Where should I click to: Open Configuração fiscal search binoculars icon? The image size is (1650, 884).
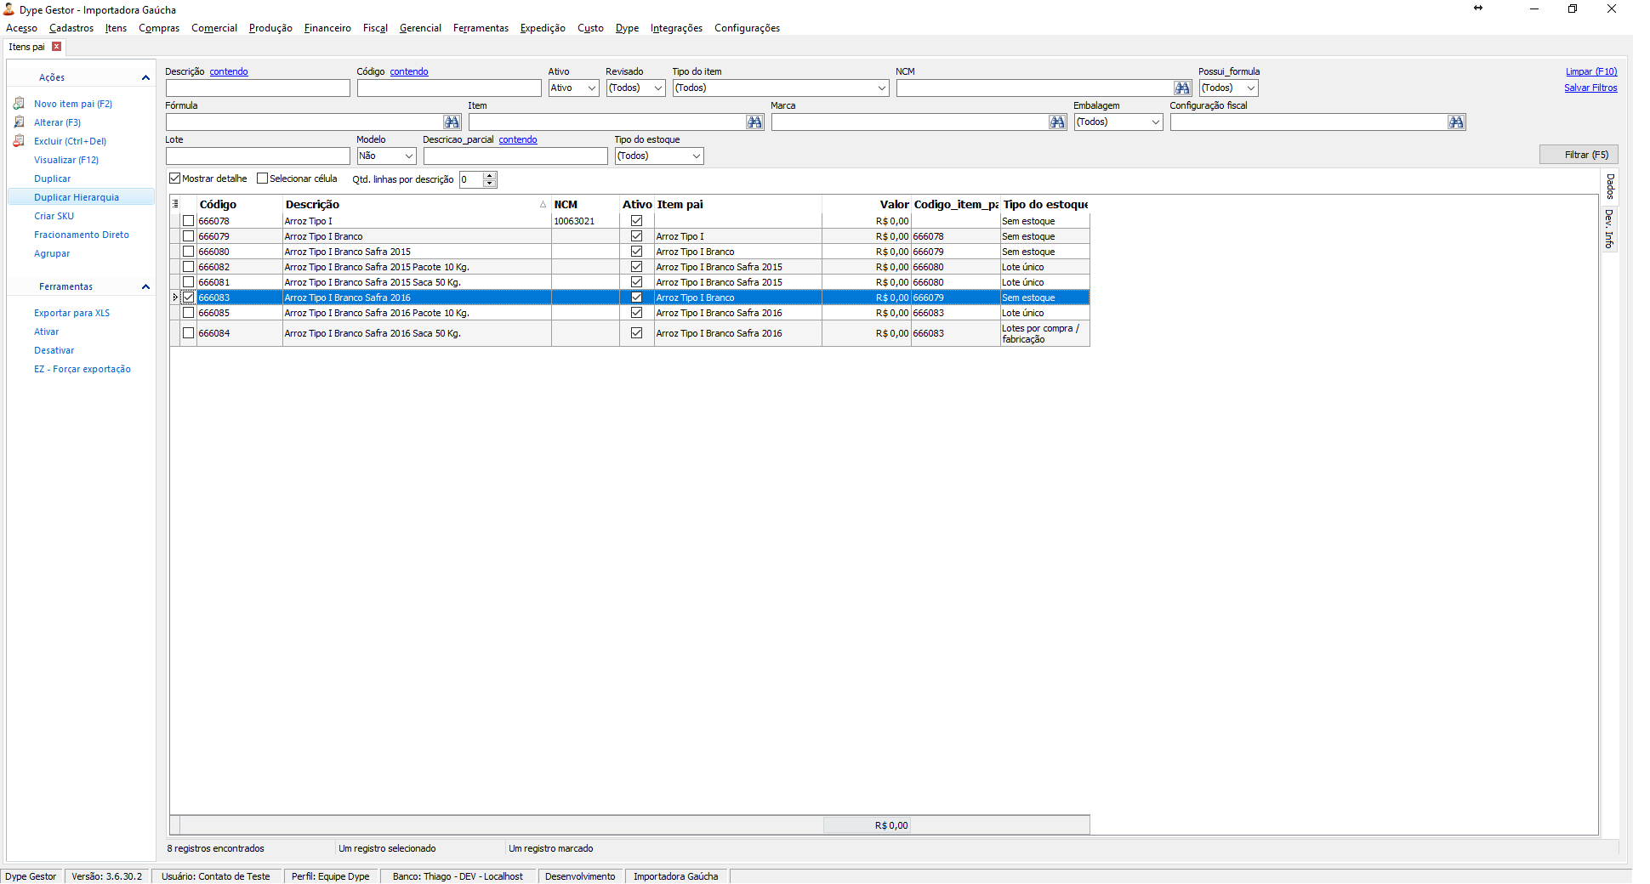click(x=1456, y=122)
